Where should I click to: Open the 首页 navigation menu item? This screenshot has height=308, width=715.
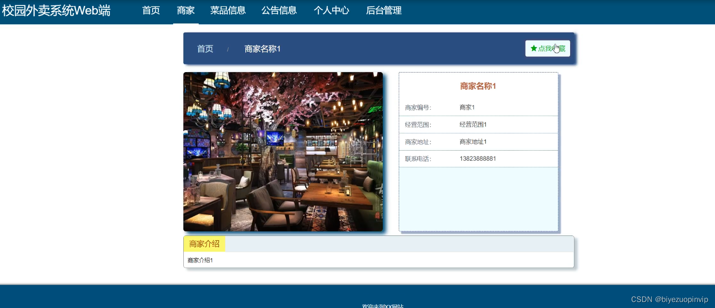[151, 11]
